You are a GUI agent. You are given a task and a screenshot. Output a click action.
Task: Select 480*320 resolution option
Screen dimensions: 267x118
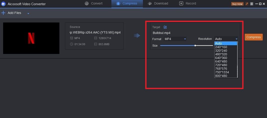coord(225,54)
